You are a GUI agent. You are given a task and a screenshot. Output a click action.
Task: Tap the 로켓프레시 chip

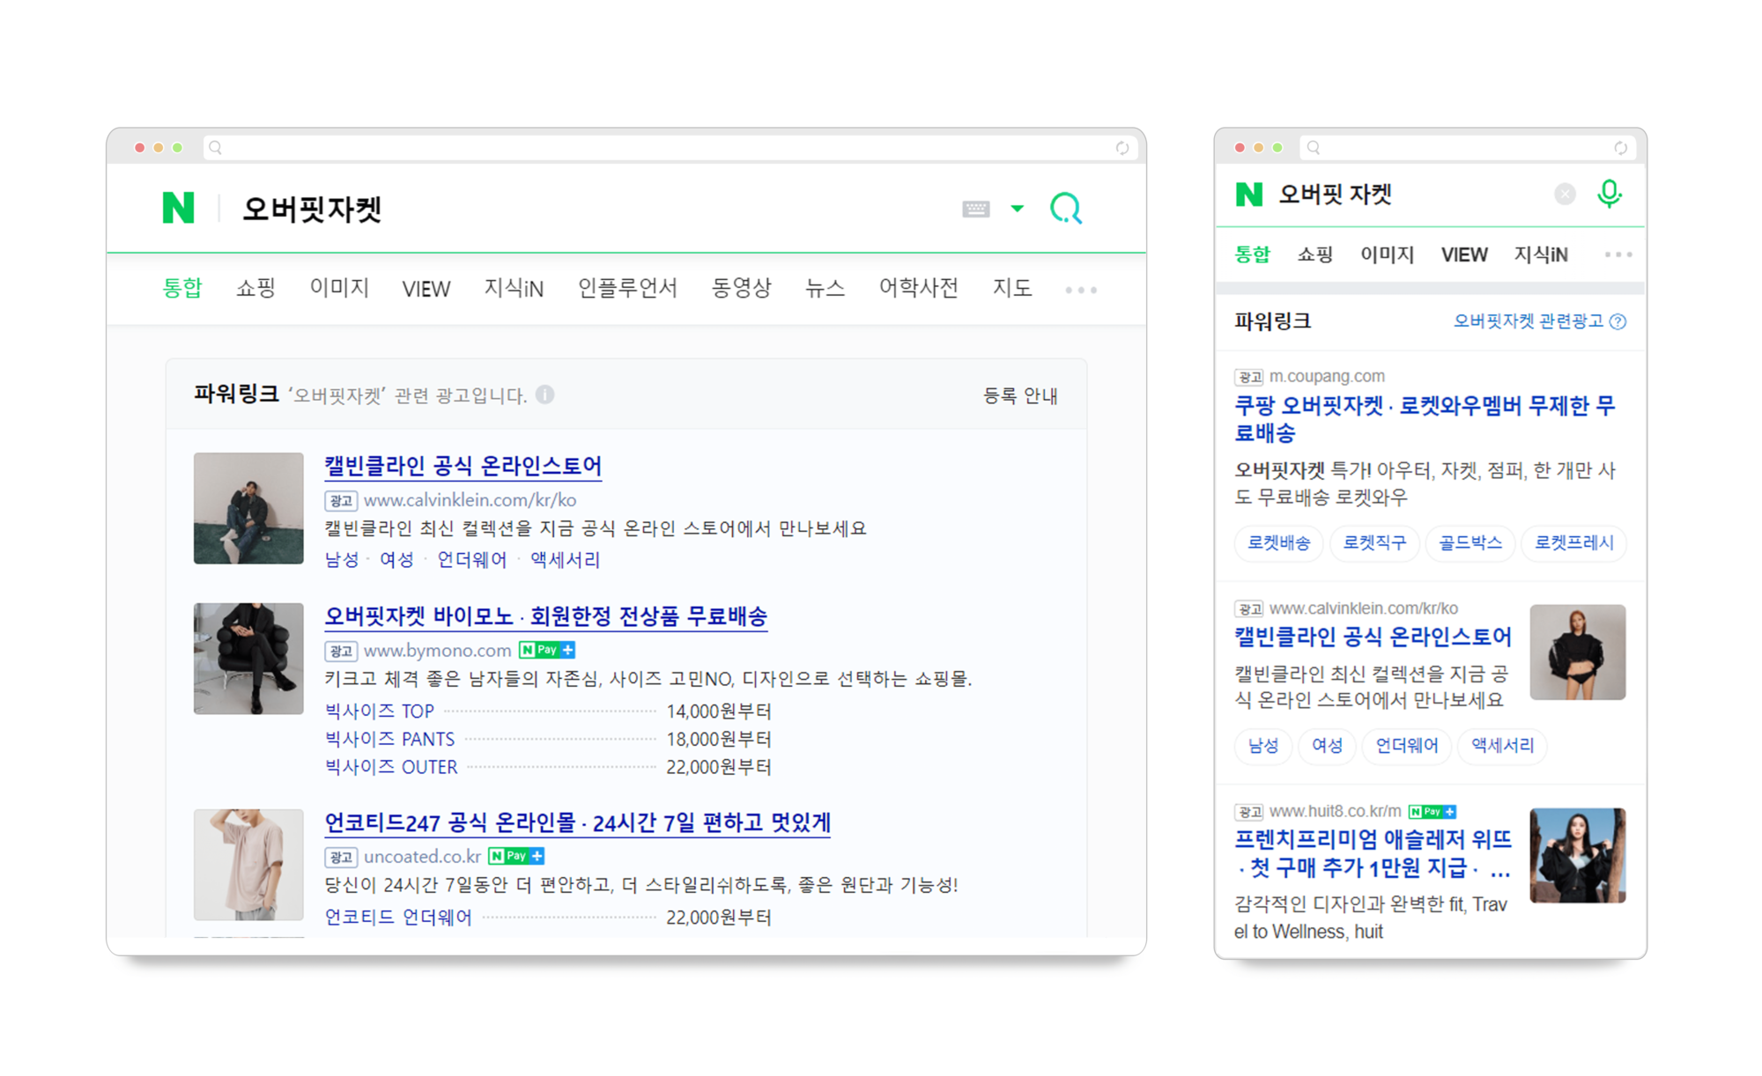click(x=1573, y=542)
